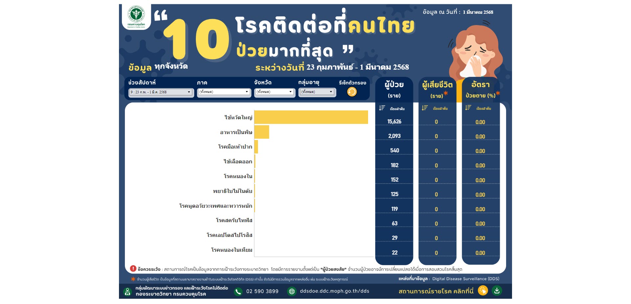Click the phone icon beside 02 590 3899
This screenshot has height=304, width=631.
[238, 291]
